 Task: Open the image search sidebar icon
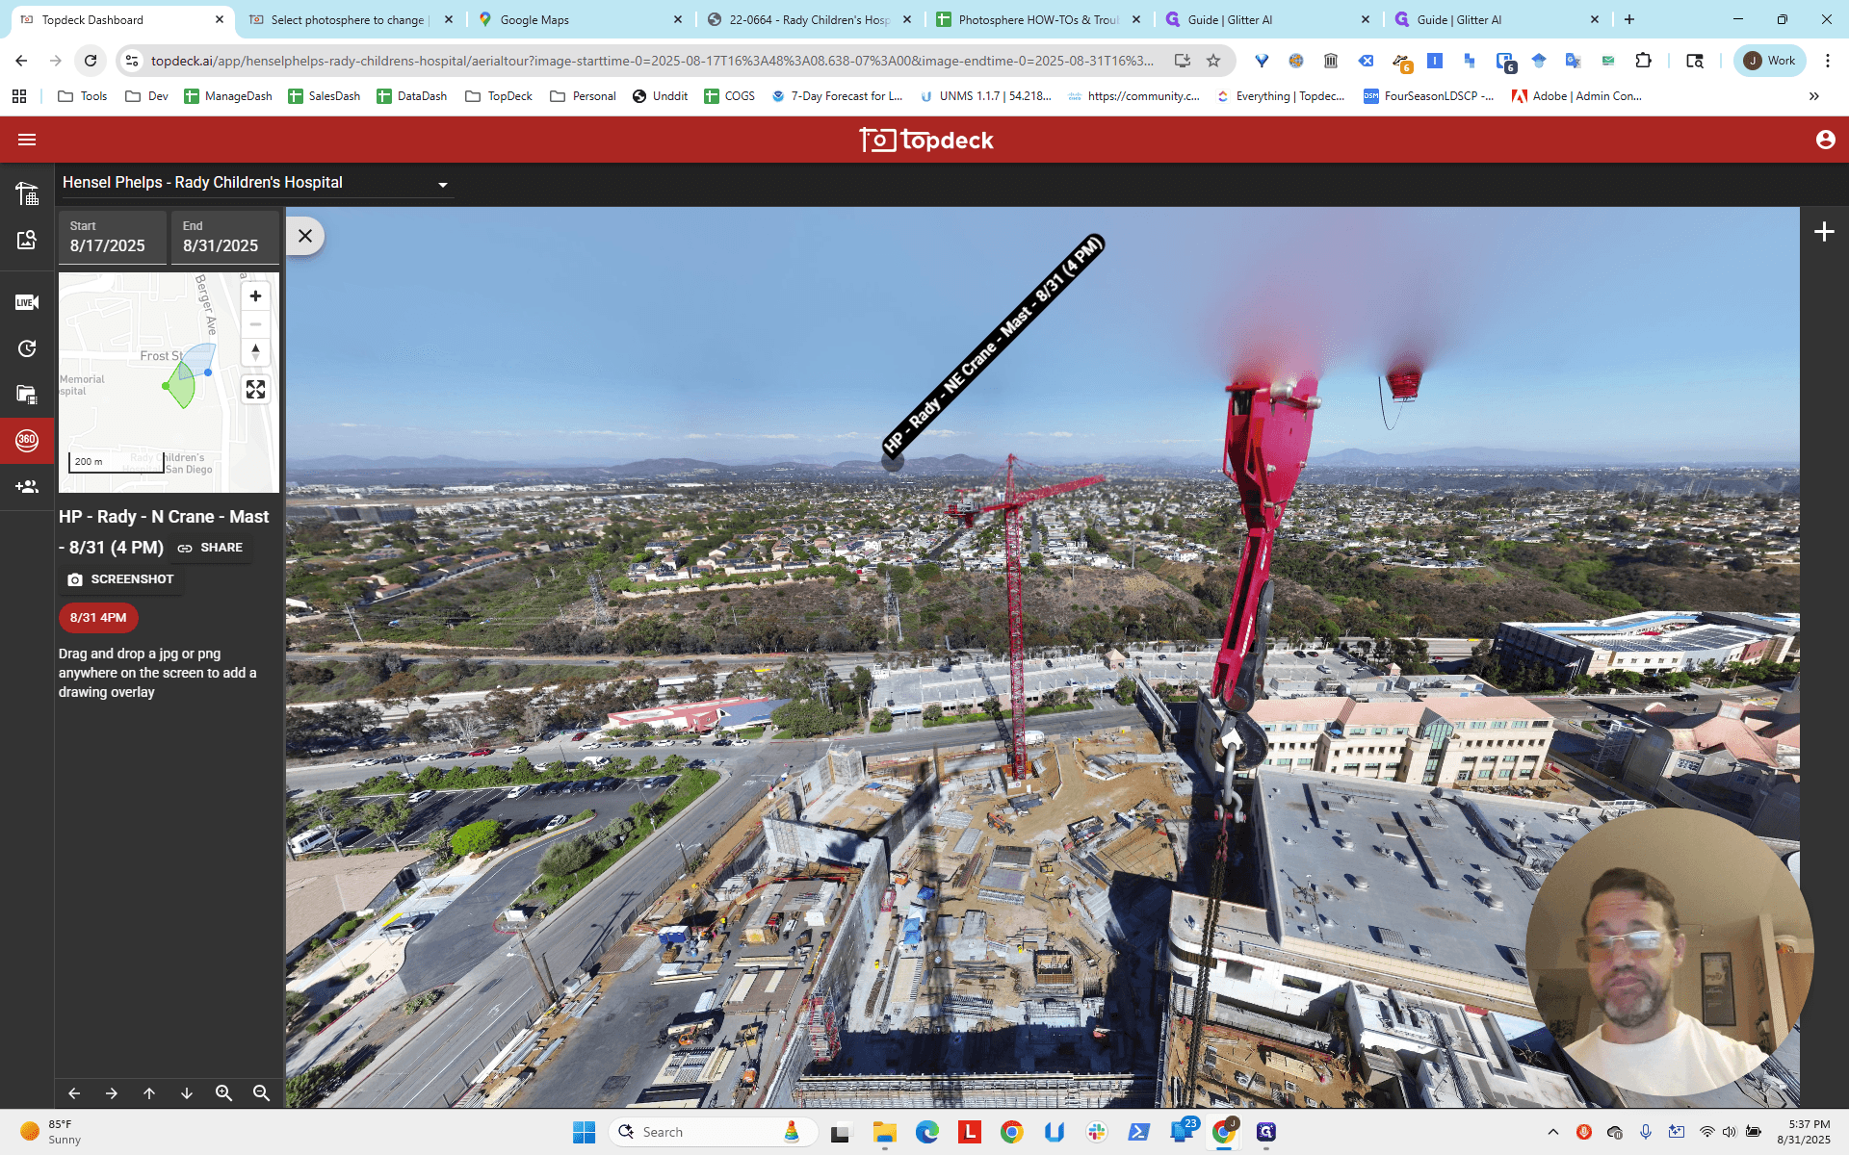[27, 240]
